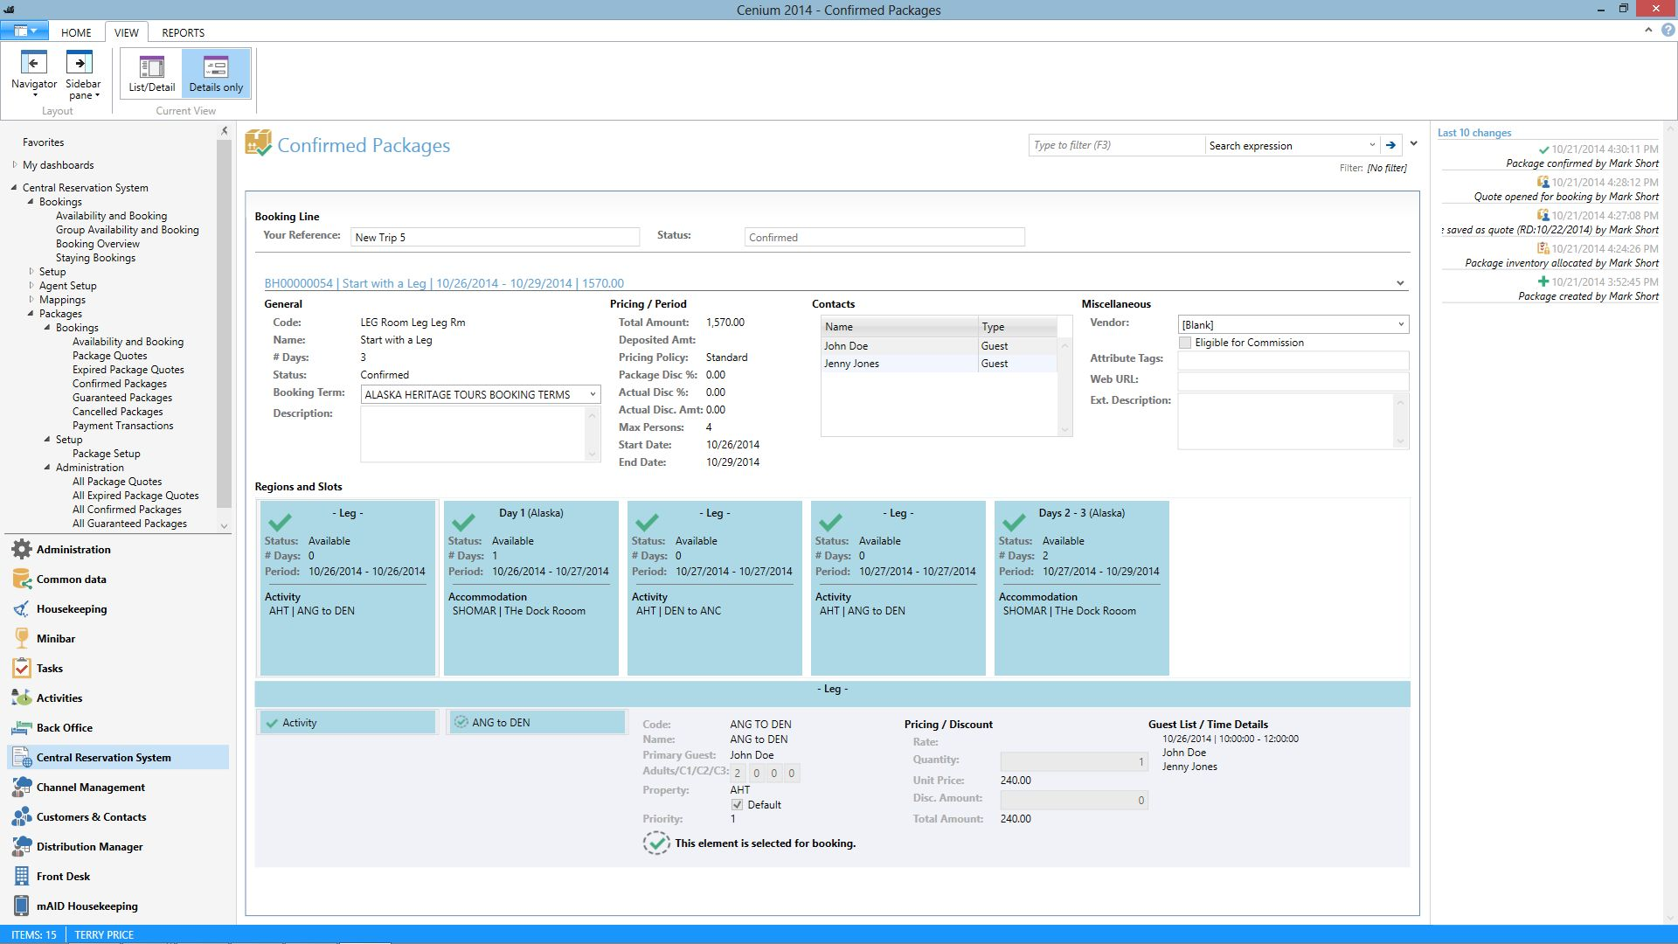Open the Minibar module icon
Viewport: 1678px width, 944px height.
(x=21, y=638)
